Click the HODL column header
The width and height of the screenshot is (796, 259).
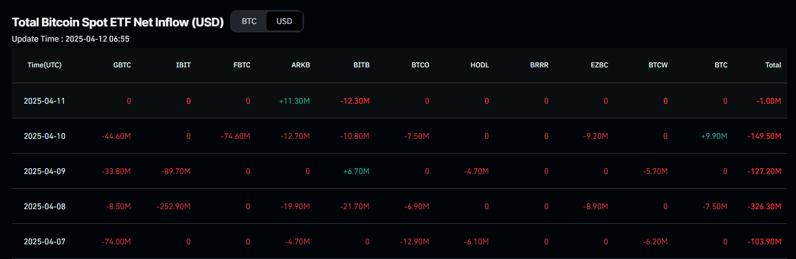(480, 65)
